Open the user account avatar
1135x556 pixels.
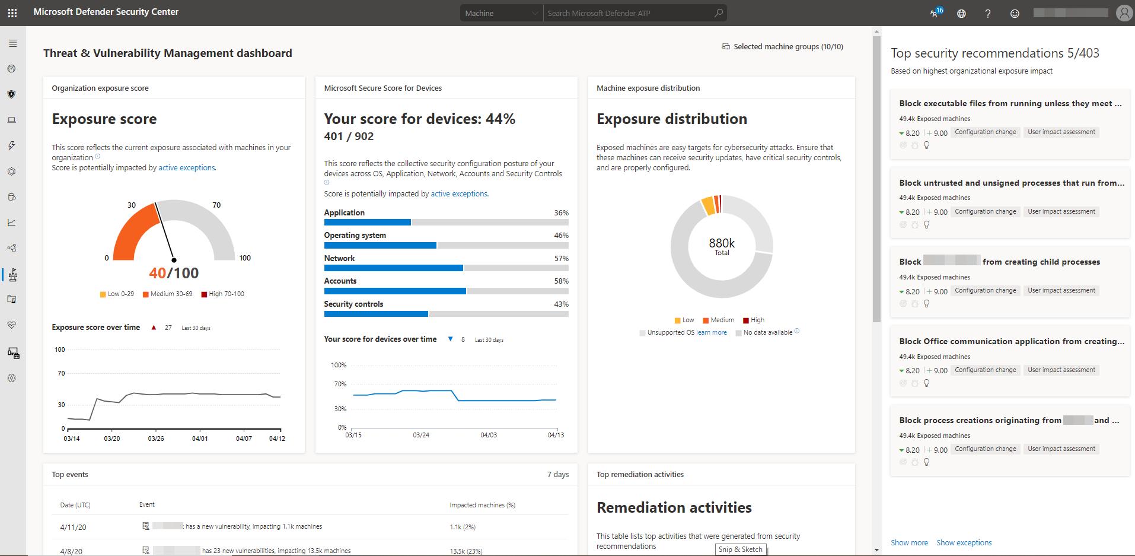pyautogui.click(x=1124, y=13)
